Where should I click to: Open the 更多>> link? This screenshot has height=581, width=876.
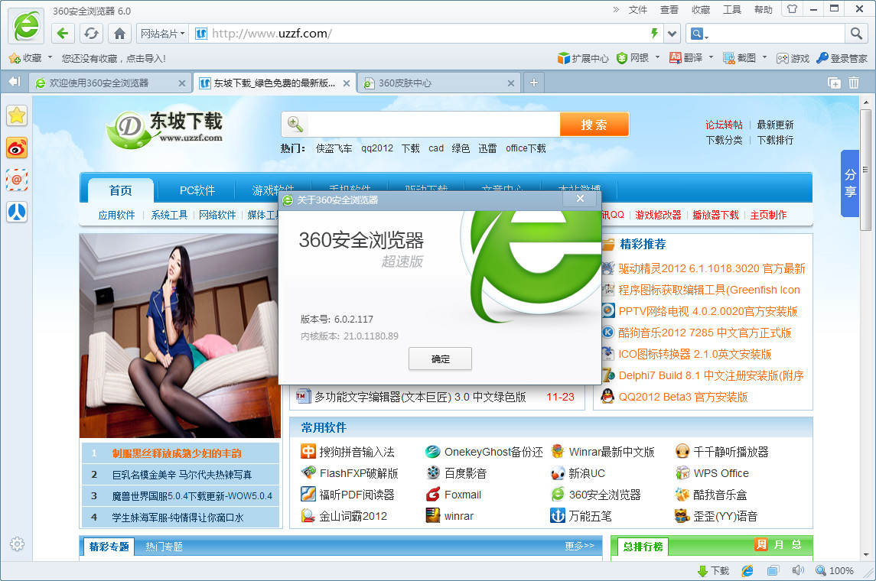tap(579, 545)
